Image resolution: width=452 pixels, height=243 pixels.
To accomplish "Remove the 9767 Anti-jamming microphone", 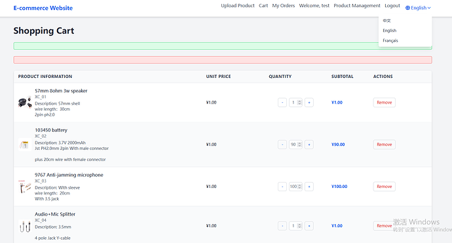I will 385,187.
